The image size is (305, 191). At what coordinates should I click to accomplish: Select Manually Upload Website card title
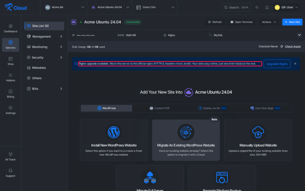coord(258,145)
